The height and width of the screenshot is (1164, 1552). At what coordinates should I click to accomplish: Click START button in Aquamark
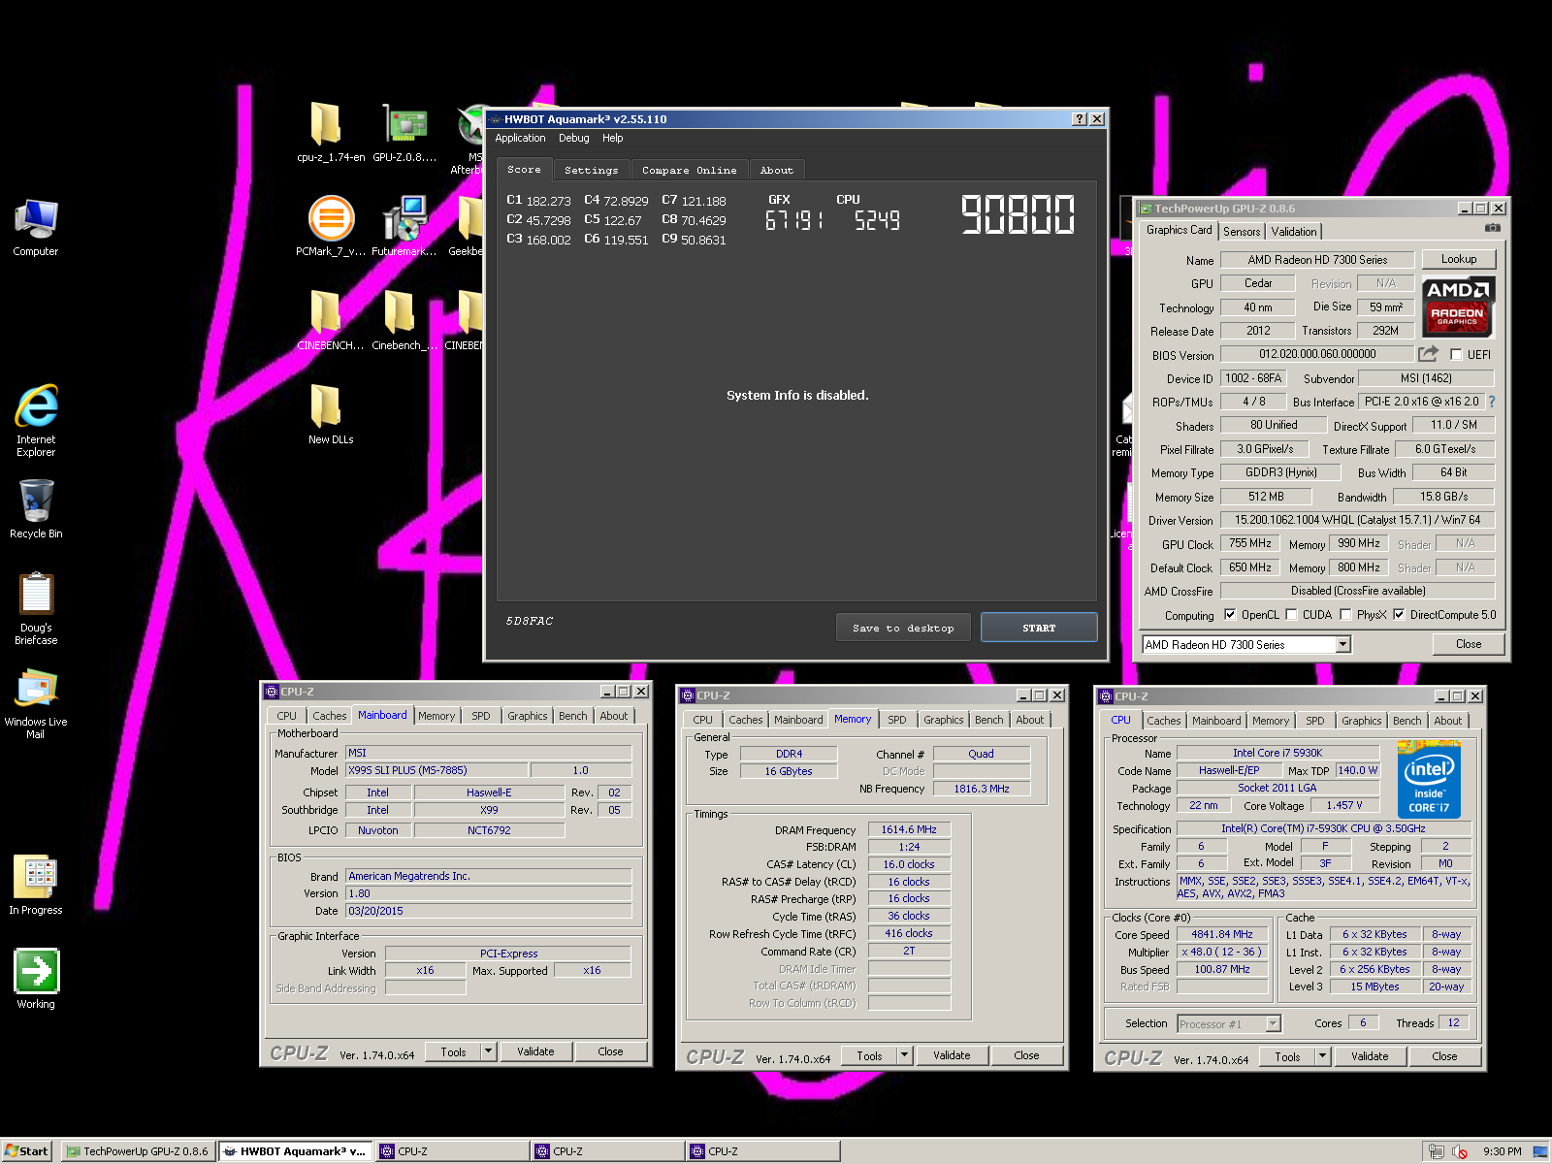tap(1039, 628)
